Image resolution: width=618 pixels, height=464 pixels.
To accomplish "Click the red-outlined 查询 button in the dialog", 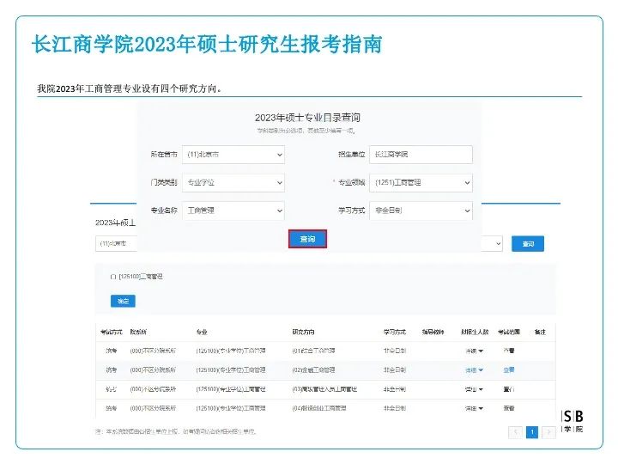I will click(307, 239).
